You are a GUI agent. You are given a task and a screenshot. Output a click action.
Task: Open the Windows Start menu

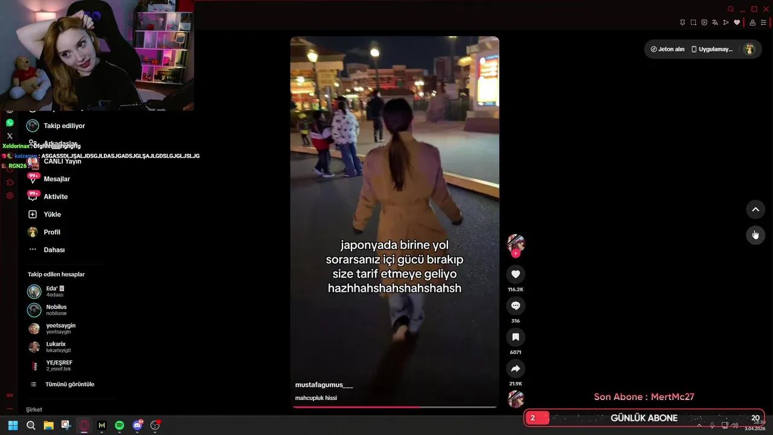click(x=13, y=425)
